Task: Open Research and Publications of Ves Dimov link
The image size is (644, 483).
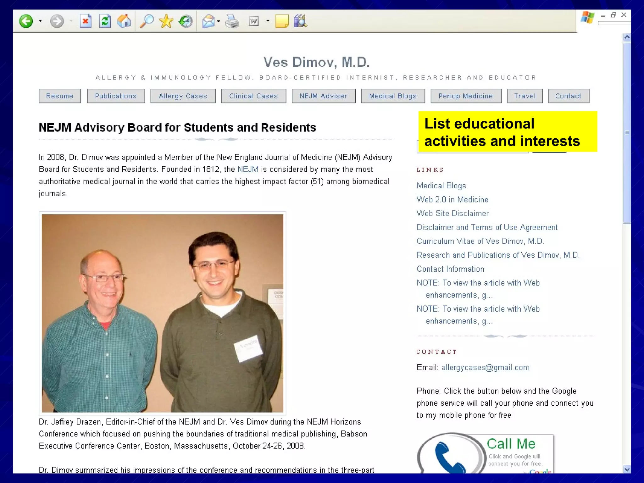Action: tap(498, 255)
